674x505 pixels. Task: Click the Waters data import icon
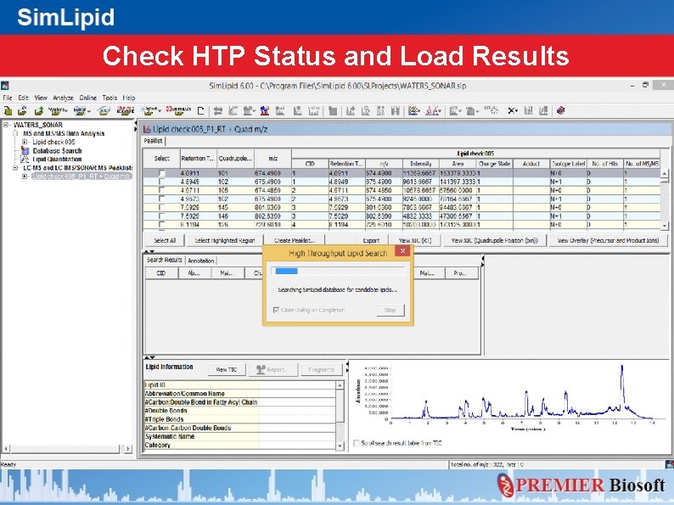coord(55,111)
